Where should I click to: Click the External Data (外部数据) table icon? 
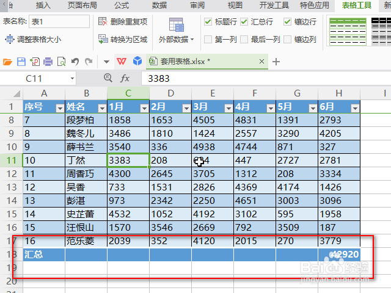click(x=177, y=25)
